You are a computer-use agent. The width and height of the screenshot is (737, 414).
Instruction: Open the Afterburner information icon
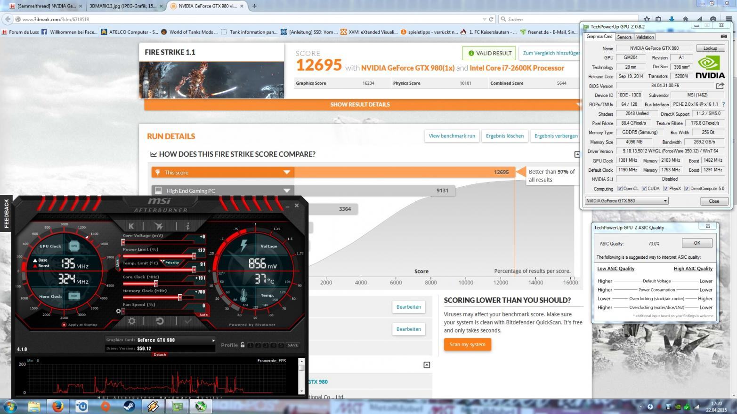187,226
